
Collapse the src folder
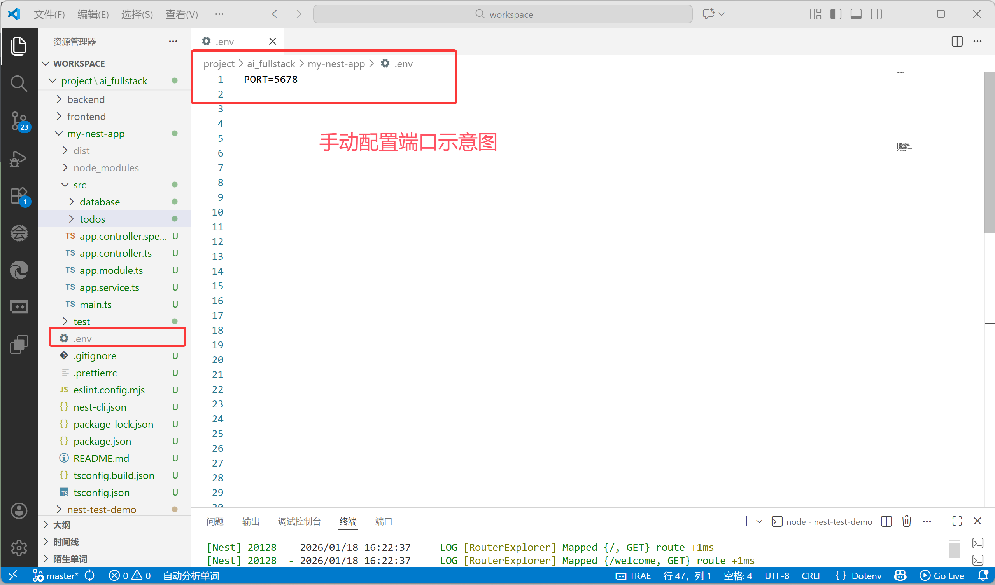(79, 185)
